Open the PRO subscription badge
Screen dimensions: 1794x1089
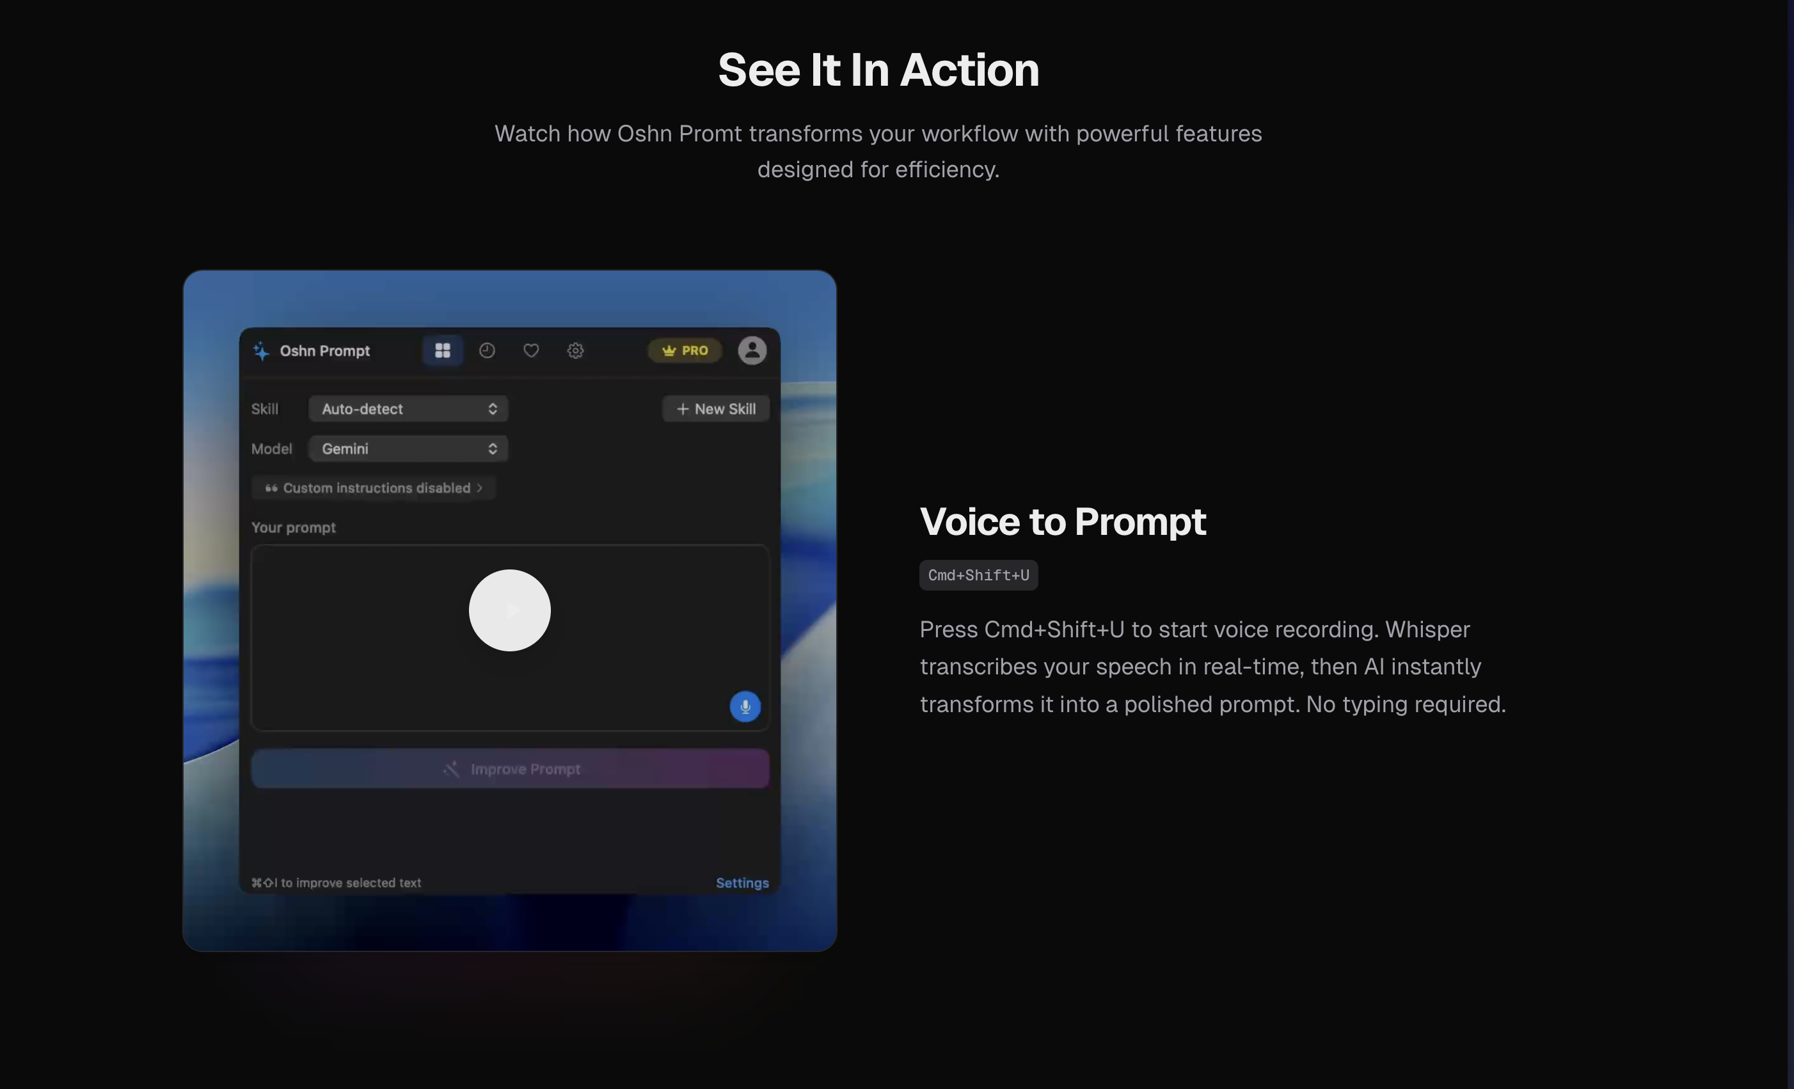point(684,350)
